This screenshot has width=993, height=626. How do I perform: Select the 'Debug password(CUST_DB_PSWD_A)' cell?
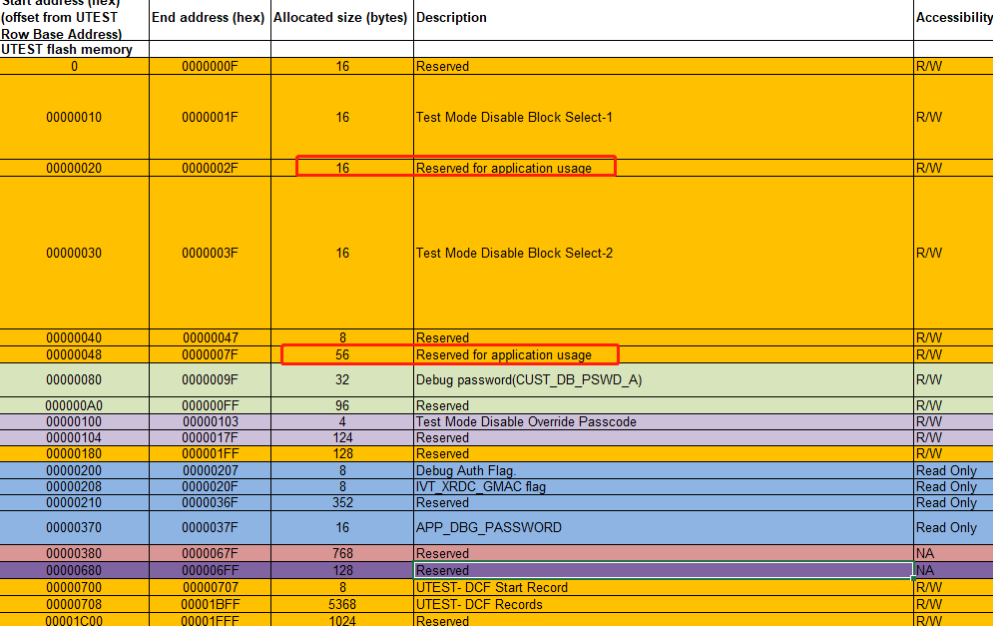coord(531,379)
